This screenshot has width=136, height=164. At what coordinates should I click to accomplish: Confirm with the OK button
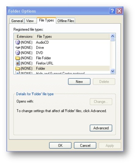60,145
